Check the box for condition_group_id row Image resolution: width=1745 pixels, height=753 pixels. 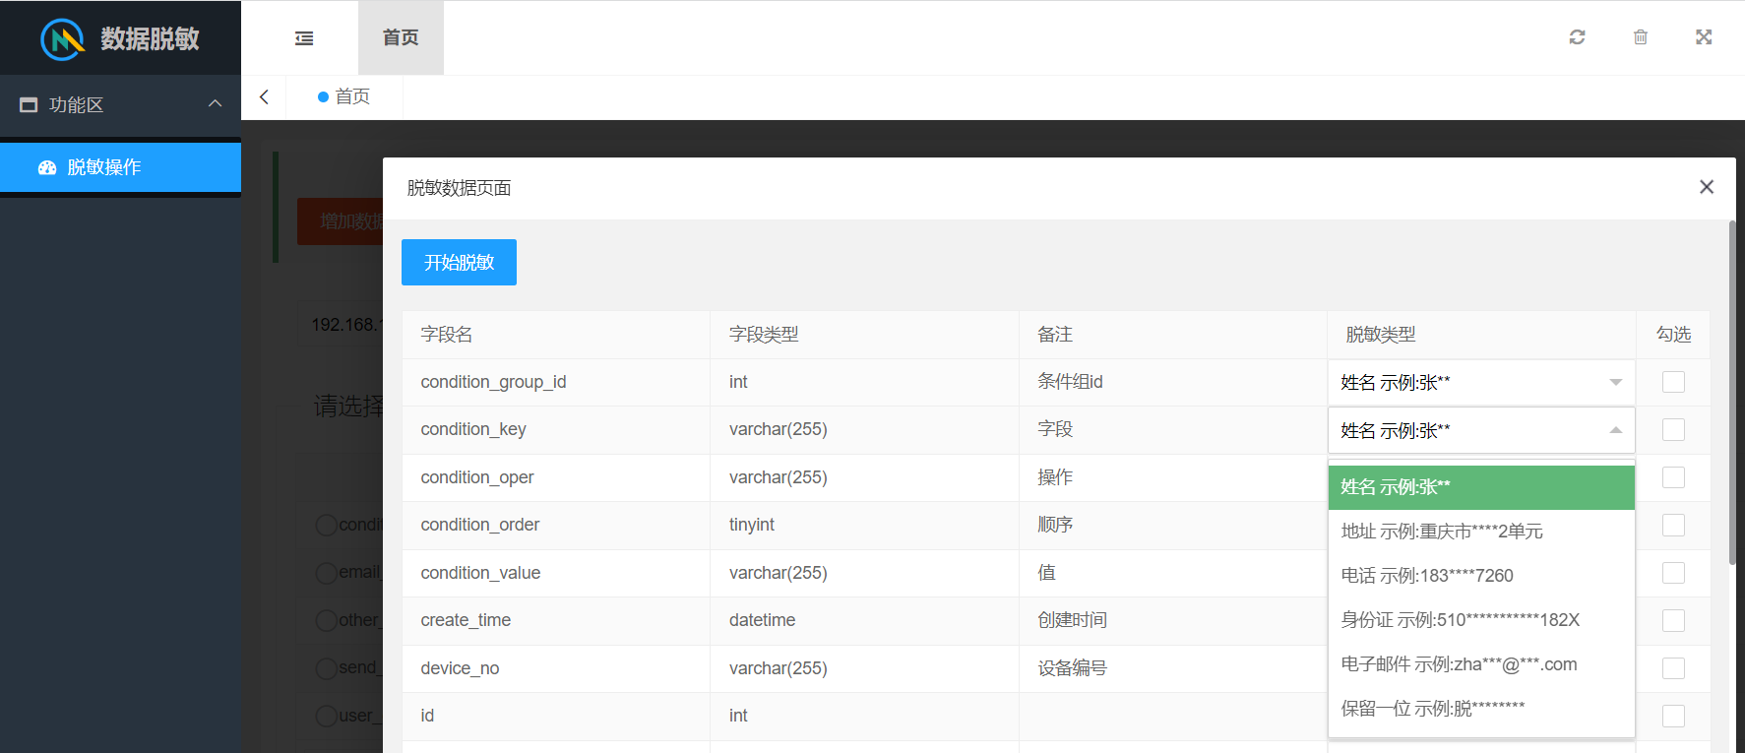[1673, 382]
